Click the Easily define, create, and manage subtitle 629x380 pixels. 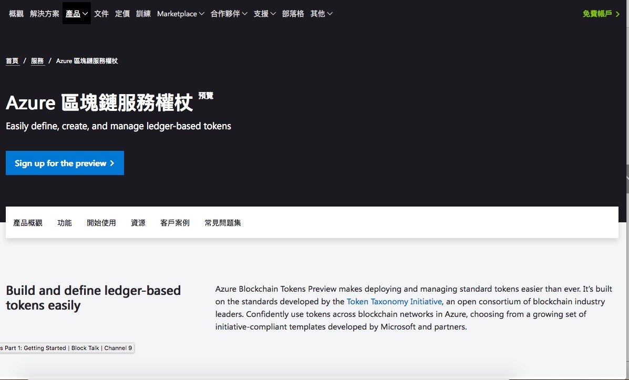tap(118, 126)
